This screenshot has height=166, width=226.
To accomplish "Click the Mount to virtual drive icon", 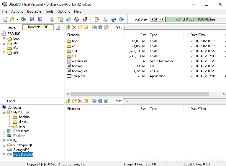I will (76, 19).
